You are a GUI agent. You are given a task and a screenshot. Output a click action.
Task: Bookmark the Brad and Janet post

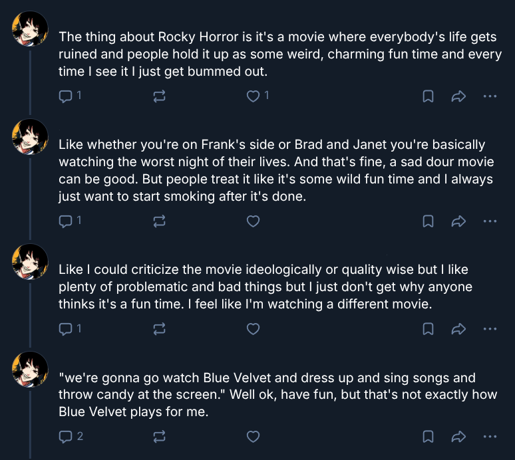[428, 221]
